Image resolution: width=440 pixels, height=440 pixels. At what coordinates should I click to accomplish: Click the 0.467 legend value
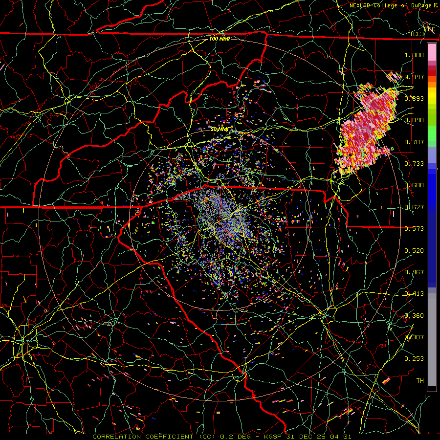pyautogui.click(x=414, y=272)
